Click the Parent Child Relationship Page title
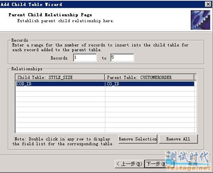Image resolution: width=213 pixels, height=173 pixels. (50, 15)
